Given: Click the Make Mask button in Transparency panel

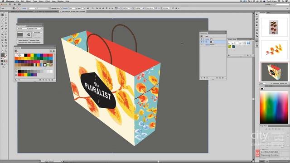Looking at the screenshot, I should (x=37, y=33).
